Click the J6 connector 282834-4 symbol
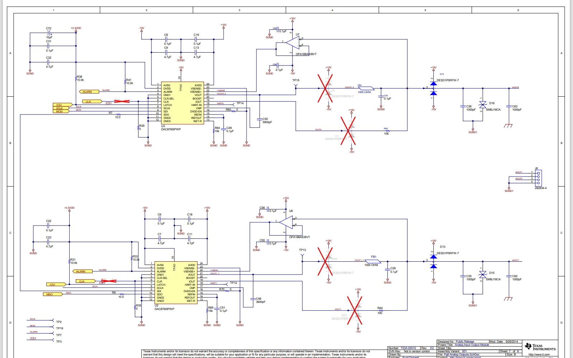 (538, 178)
